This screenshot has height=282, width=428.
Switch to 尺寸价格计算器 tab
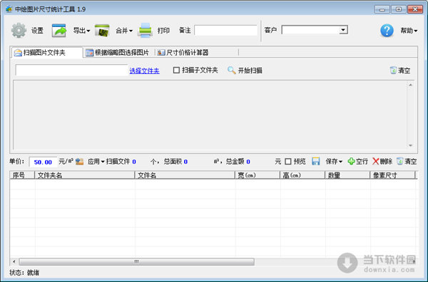(183, 53)
